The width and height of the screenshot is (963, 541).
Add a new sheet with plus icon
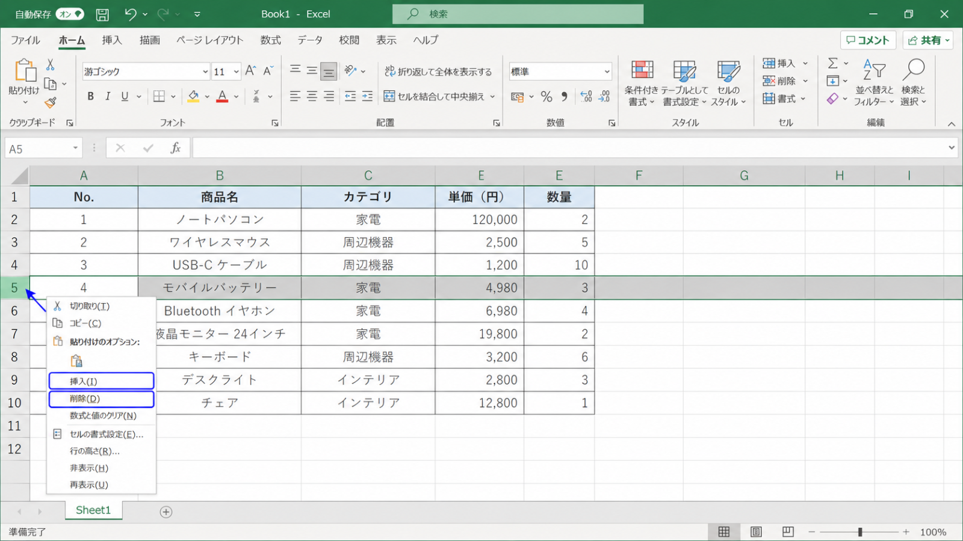166,512
